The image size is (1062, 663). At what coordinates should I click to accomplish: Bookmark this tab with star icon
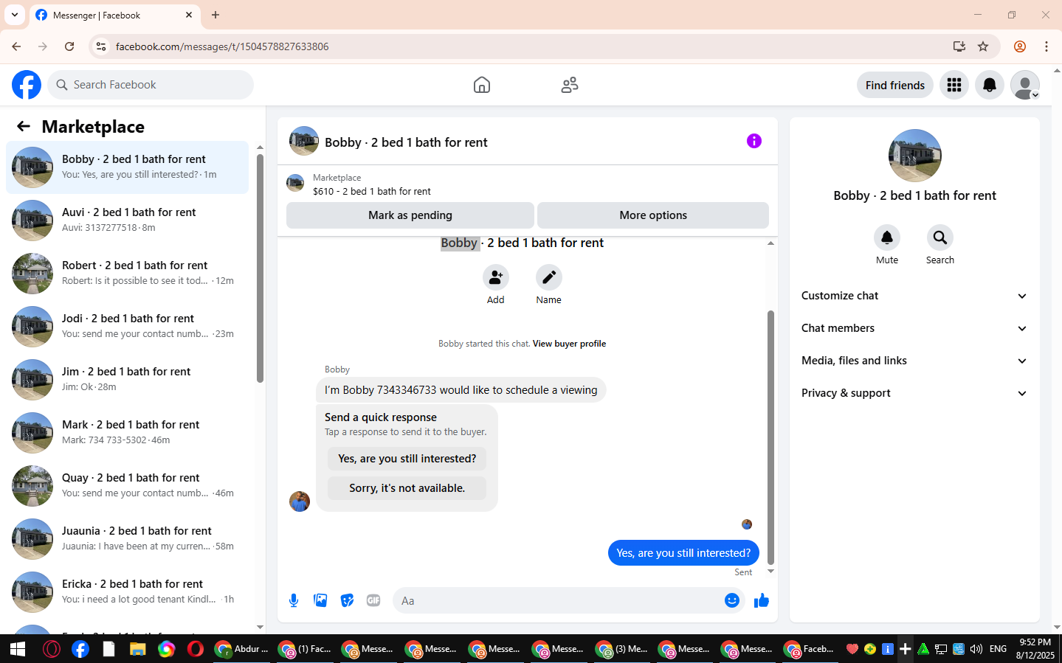click(983, 46)
